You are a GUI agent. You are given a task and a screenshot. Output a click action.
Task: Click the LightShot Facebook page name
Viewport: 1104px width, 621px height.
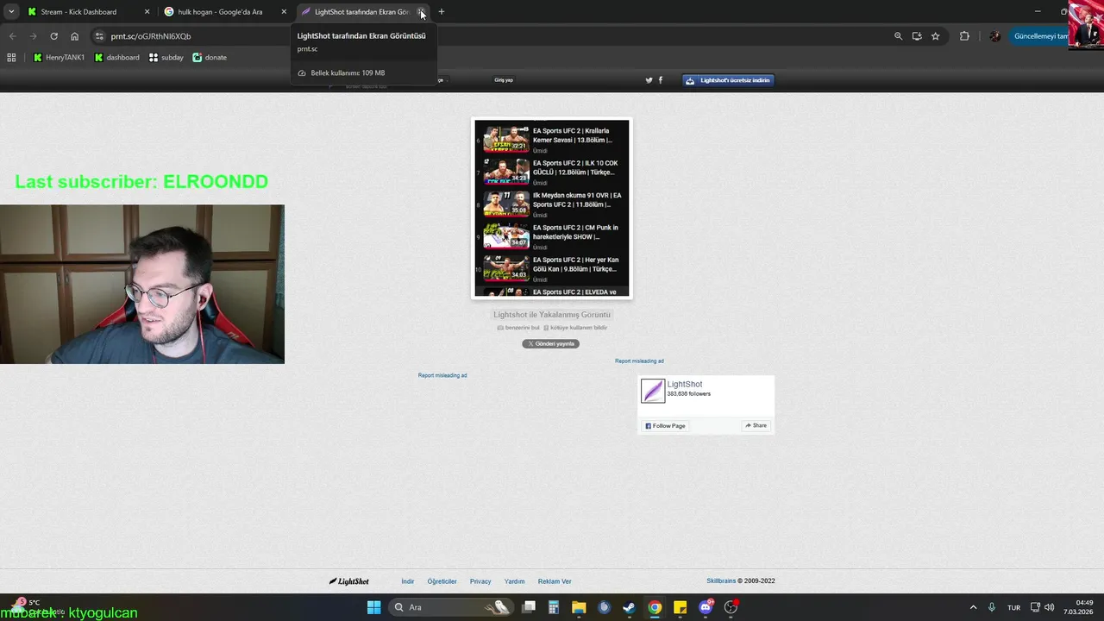[x=685, y=385]
